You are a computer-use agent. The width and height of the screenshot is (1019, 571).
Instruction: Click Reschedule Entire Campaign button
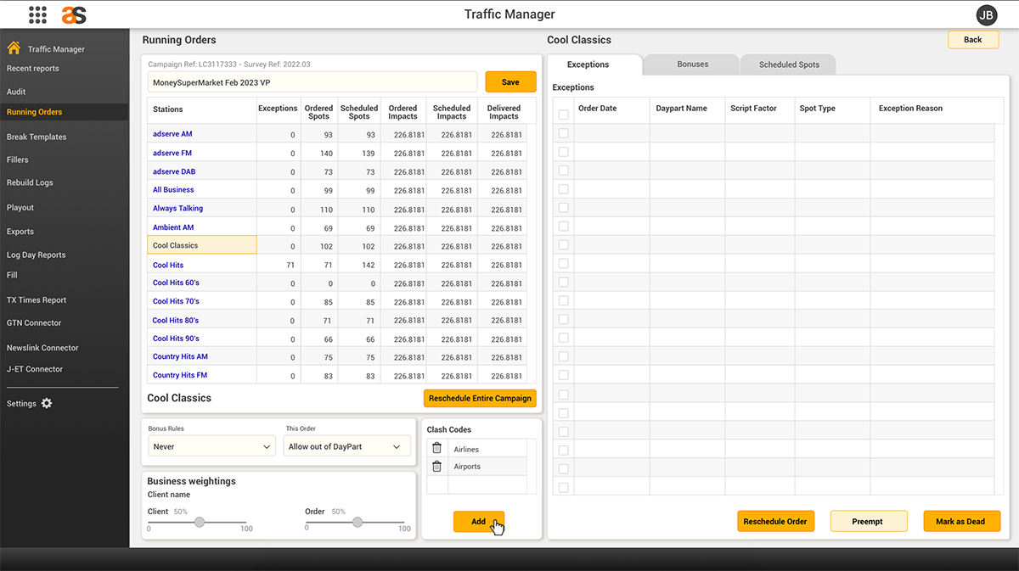(480, 398)
